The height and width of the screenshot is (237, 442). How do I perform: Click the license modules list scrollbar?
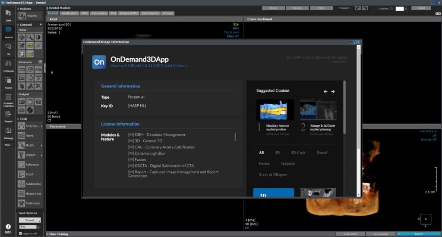pos(235,137)
